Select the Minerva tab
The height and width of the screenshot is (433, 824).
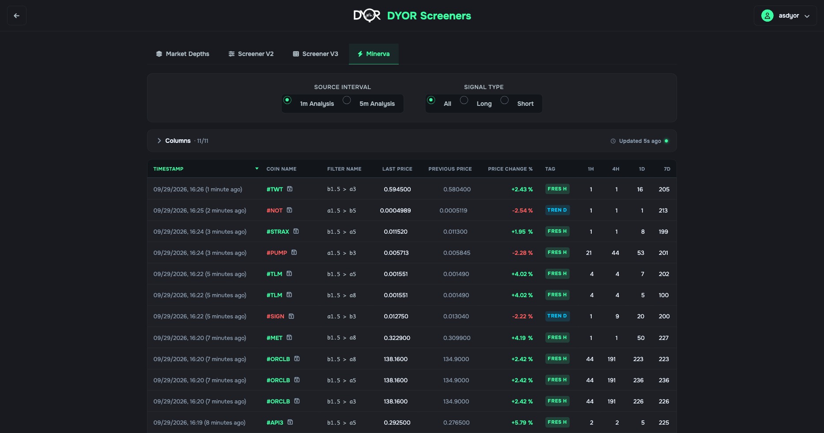374,54
